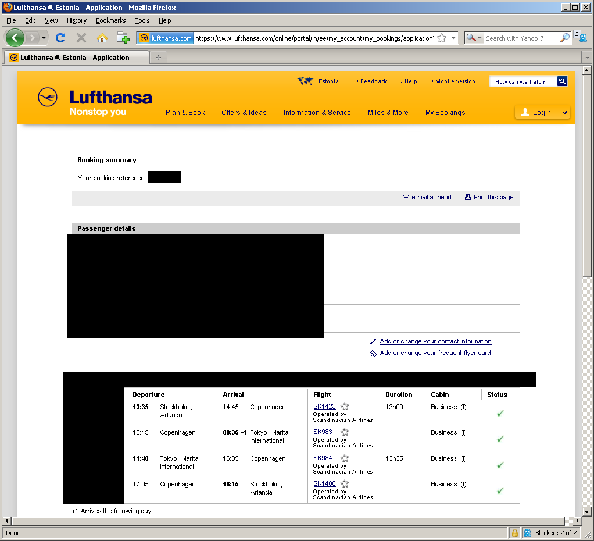Click the browser back arrow button

click(x=15, y=38)
